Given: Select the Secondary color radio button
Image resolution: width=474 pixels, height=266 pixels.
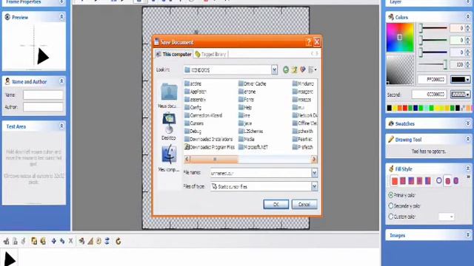Looking at the screenshot, I should [x=390, y=205].
